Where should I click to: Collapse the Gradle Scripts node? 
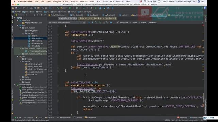click(x=15, y=85)
